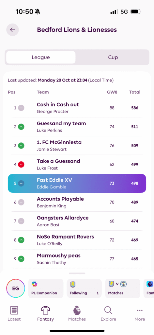
Task: Open Cash in Cash out team
Action: coord(77,108)
